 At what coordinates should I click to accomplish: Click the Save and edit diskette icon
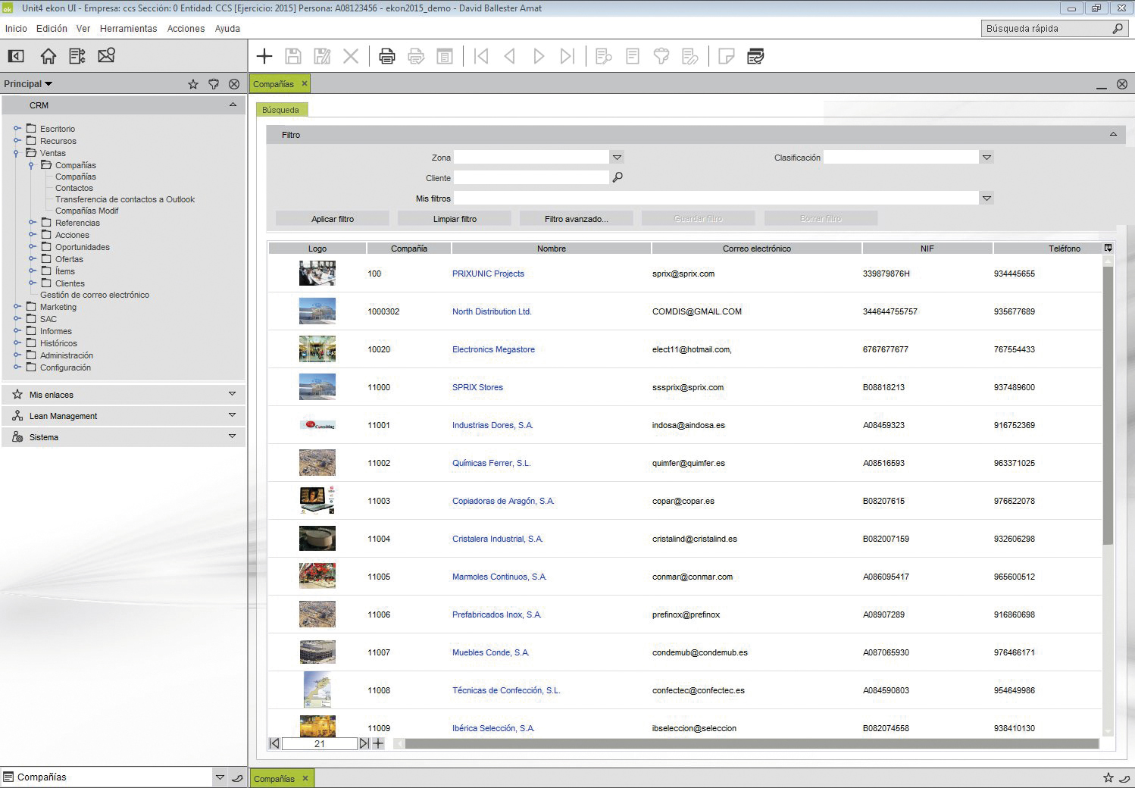(x=322, y=56)
